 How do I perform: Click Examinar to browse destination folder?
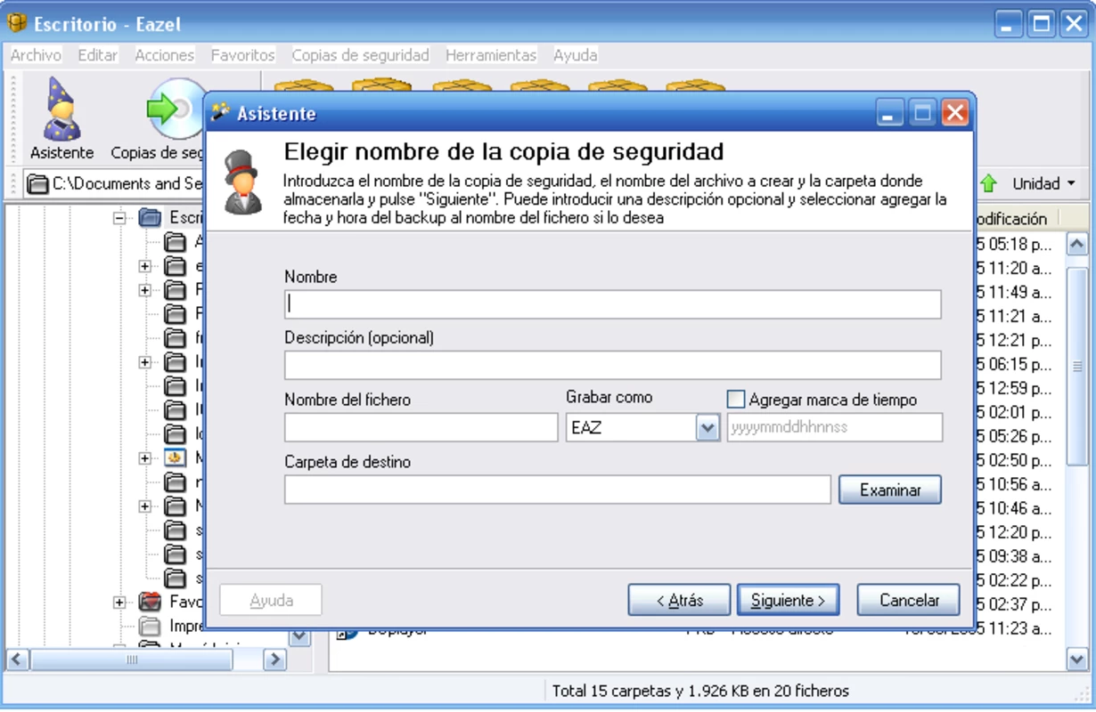pyautogui.click(x=890, y=489)
